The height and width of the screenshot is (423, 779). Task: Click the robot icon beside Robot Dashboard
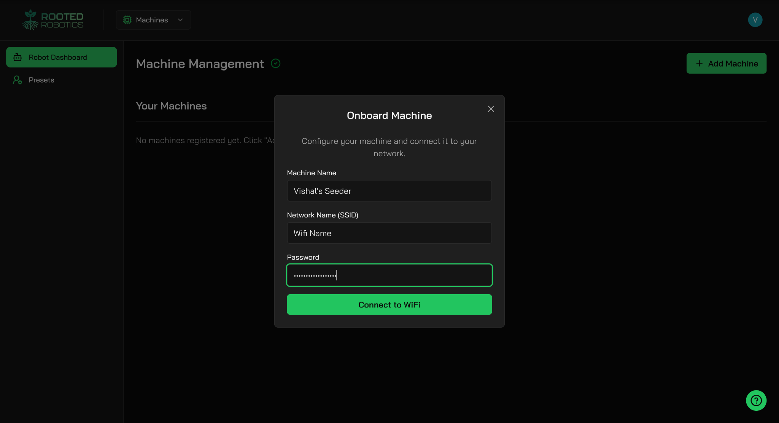(x=17, y=57)
